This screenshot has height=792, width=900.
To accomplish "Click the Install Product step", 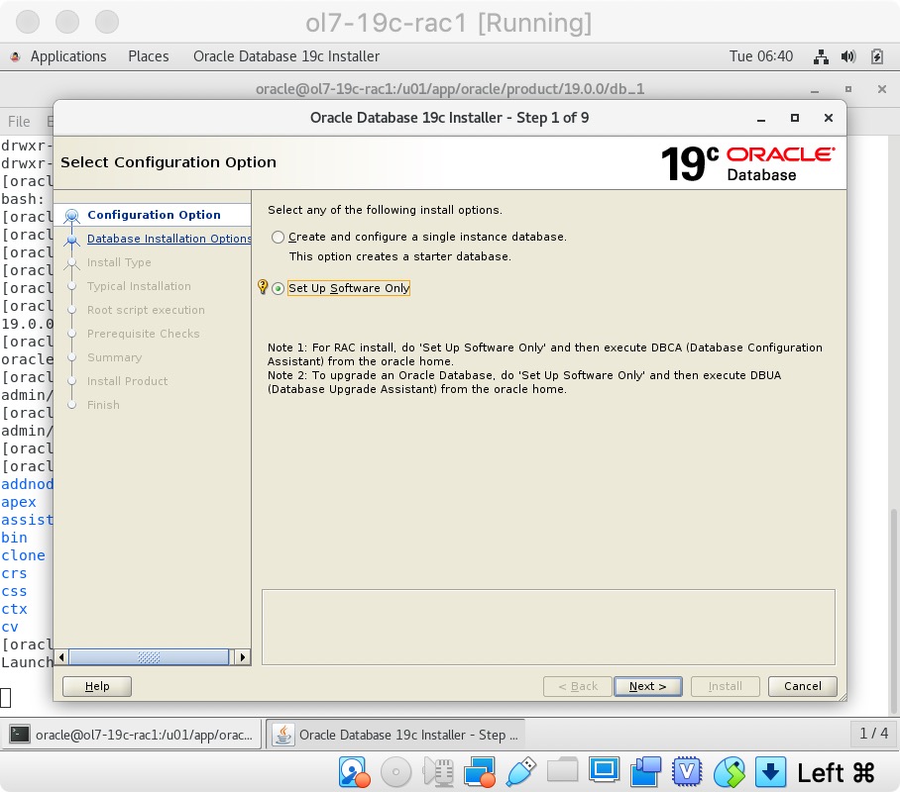I will point(128,381).
